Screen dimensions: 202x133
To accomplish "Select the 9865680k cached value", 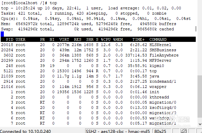I will tap(155, 29).
